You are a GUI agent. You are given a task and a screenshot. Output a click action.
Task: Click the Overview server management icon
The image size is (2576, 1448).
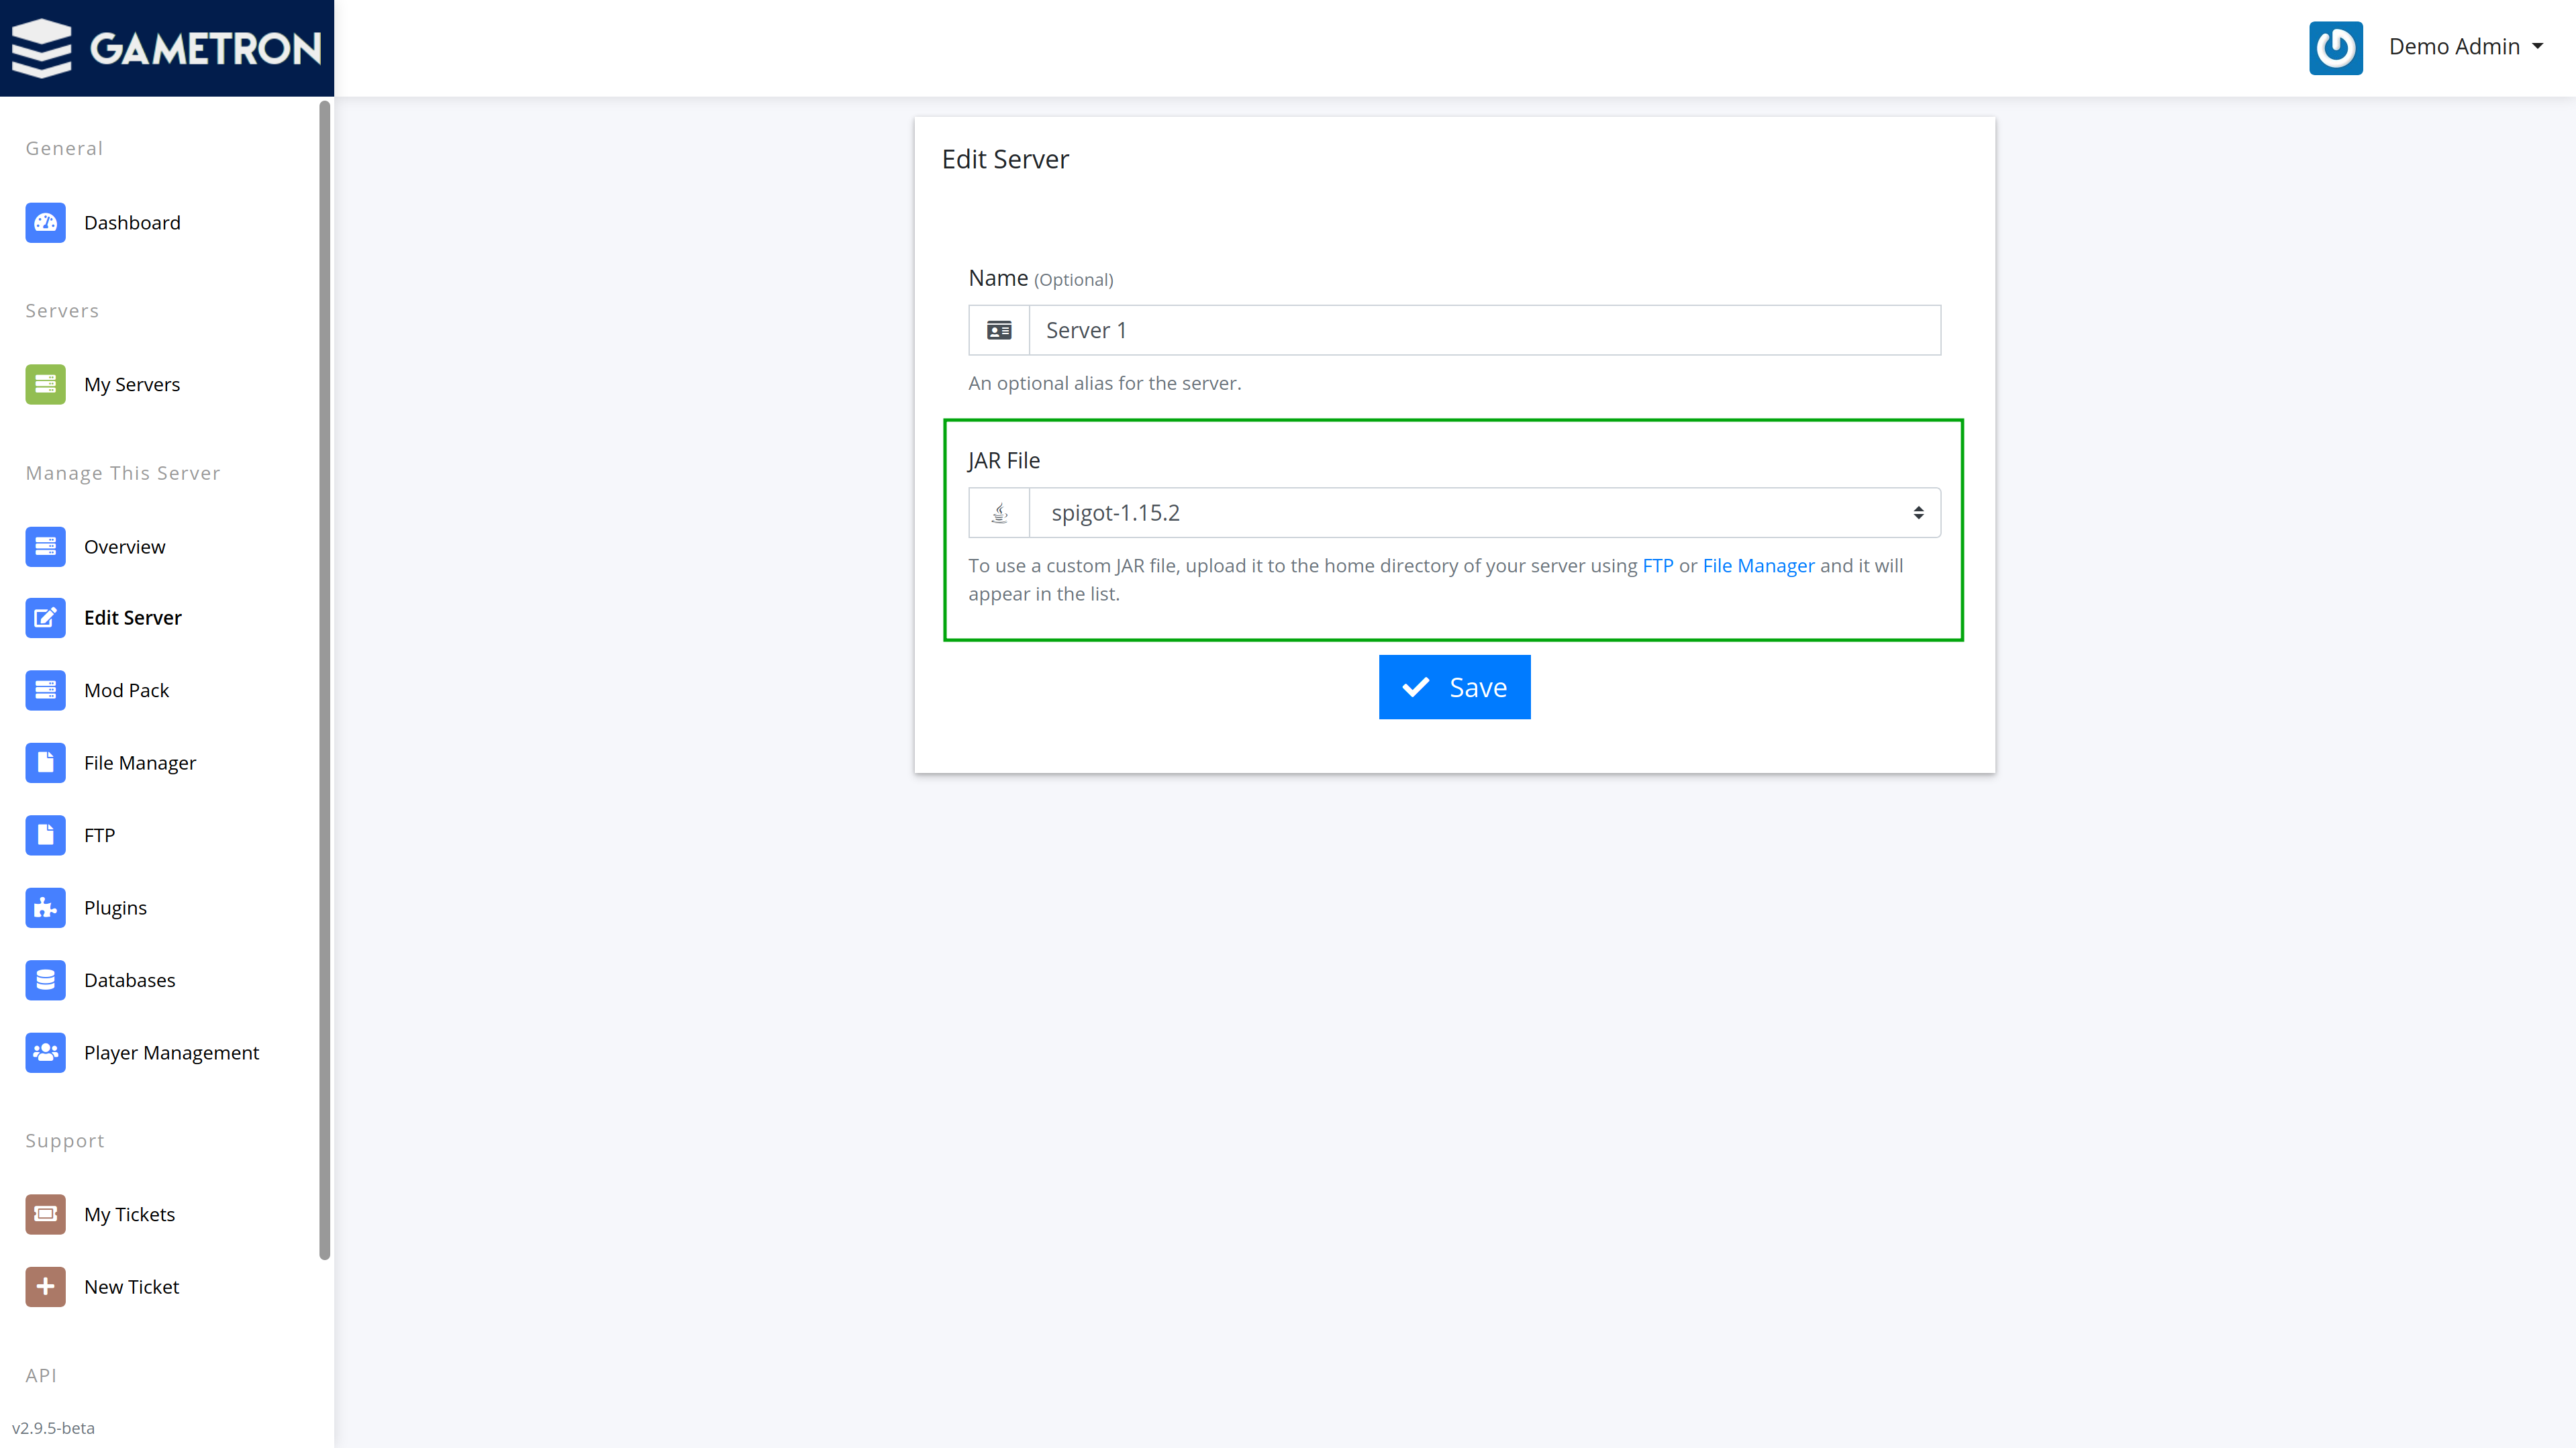click(46, 546)
